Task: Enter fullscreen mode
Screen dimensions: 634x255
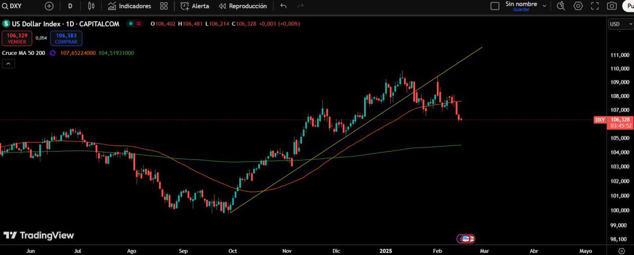Action: (595, 6)
